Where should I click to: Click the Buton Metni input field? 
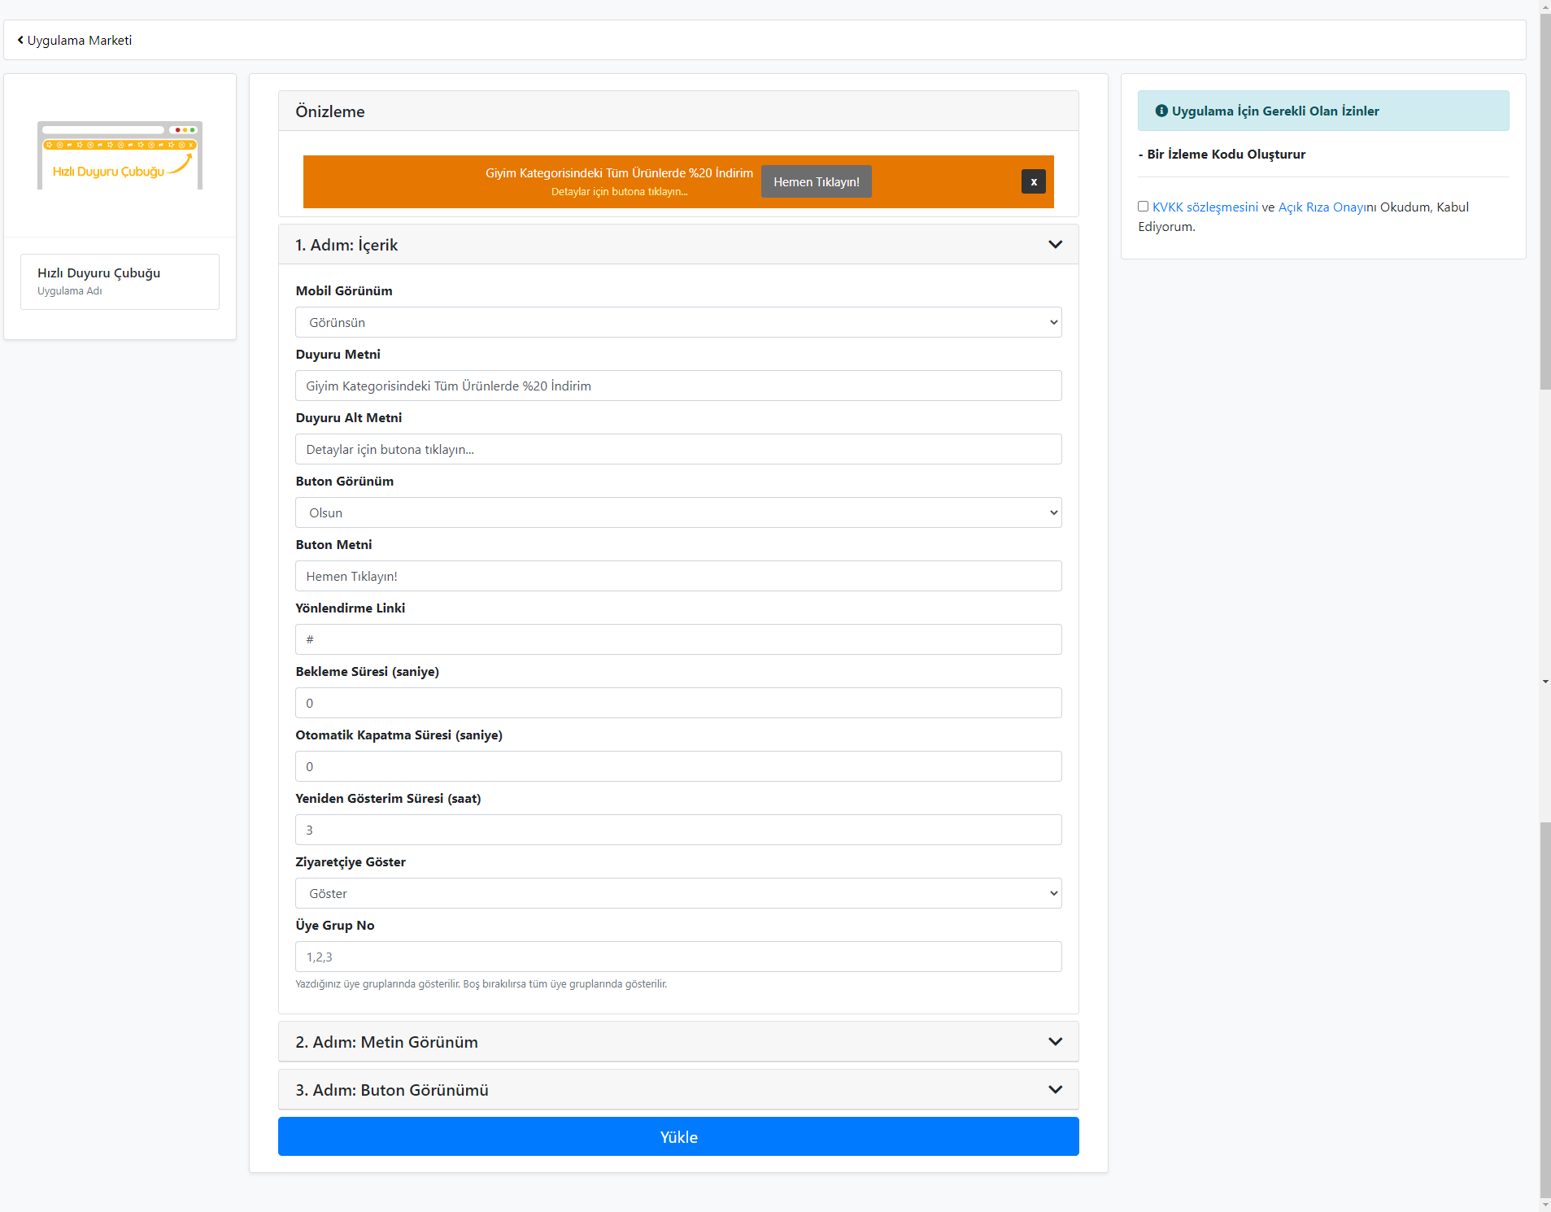pyautogui.click(x=678, y=577)
